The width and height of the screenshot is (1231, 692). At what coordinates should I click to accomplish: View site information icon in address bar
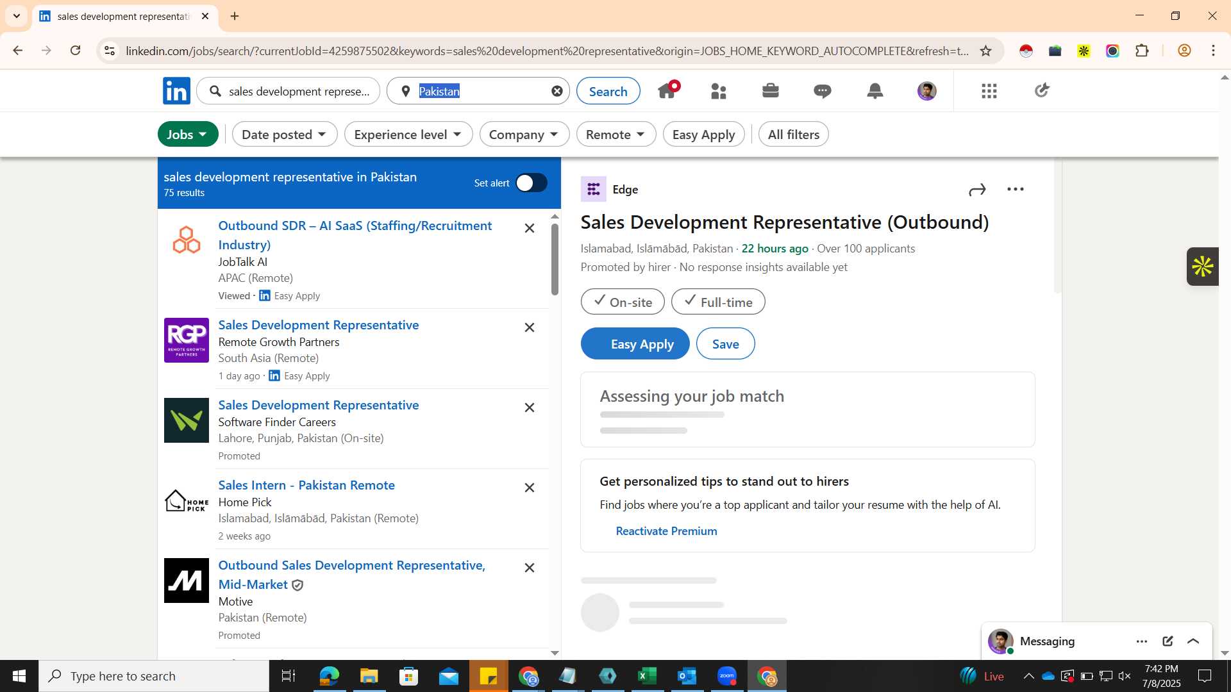tap(110, 51)
